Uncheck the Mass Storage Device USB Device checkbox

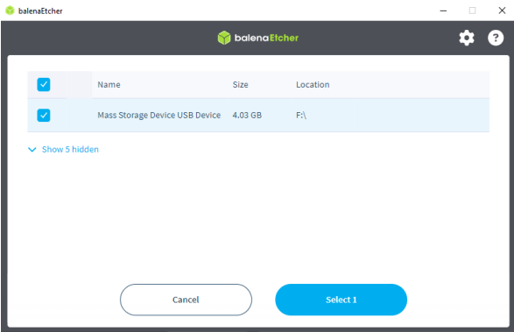pyautogui.click(x=44, y=115)
